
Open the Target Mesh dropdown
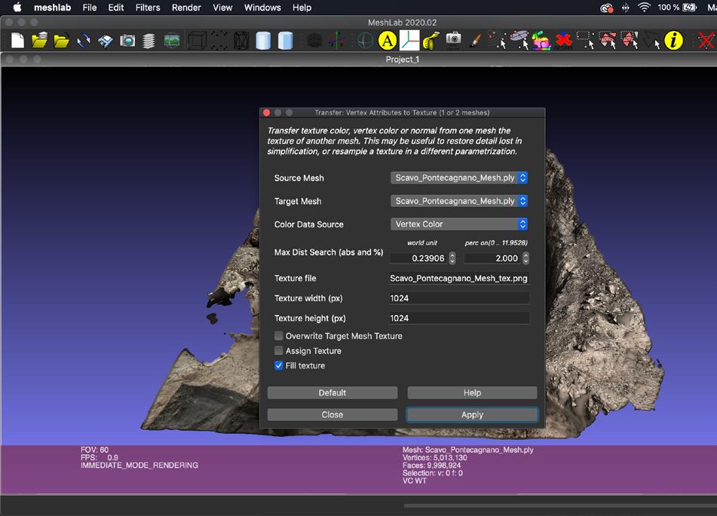[459, 201]
